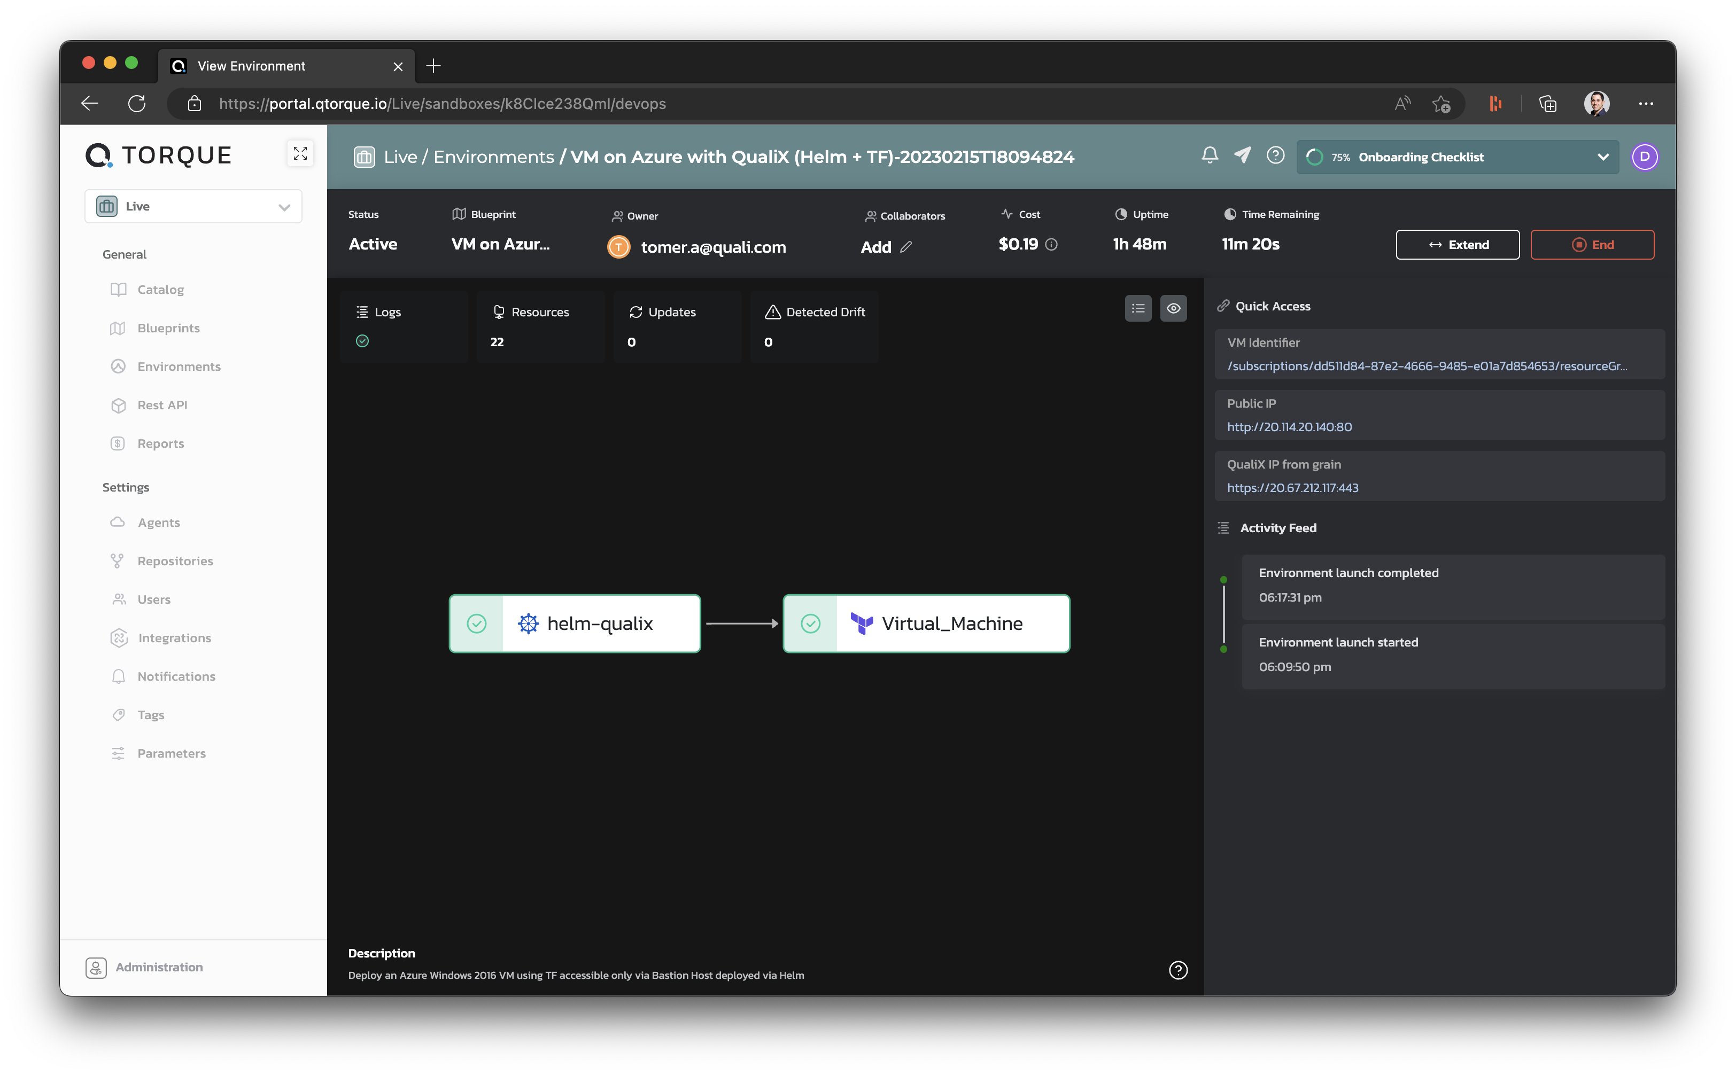The image size is (1736, 1075).
Task: Click Add collaborators
Action: coord(875,247)
